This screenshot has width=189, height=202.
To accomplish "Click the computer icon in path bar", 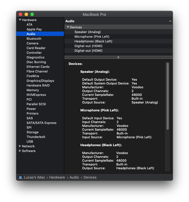I will pyautogui.click(x=20, y=177).
